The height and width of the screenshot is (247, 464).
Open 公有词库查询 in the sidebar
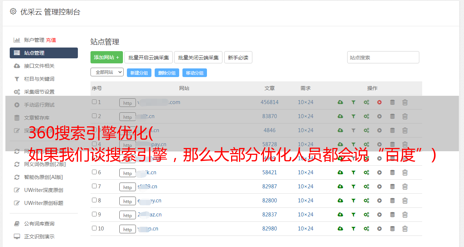[x=39, y=224]
